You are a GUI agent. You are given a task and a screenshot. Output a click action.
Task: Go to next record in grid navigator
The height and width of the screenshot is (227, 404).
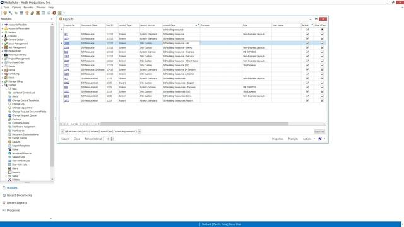coord(81,124)
